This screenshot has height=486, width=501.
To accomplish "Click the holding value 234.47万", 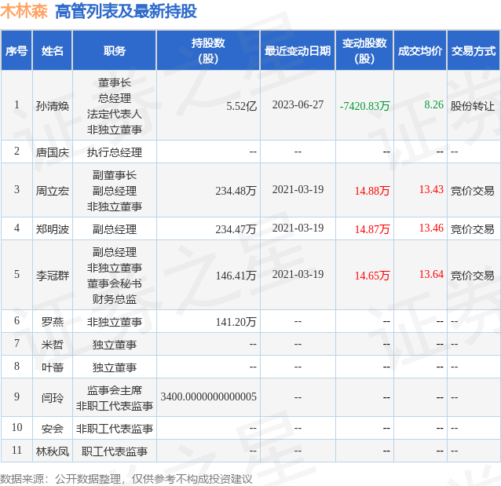I will tap(236, 229).
